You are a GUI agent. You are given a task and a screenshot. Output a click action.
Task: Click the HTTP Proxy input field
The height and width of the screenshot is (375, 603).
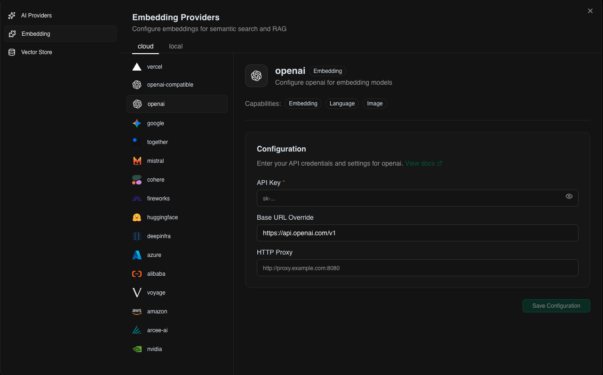(x=417, y=268)
